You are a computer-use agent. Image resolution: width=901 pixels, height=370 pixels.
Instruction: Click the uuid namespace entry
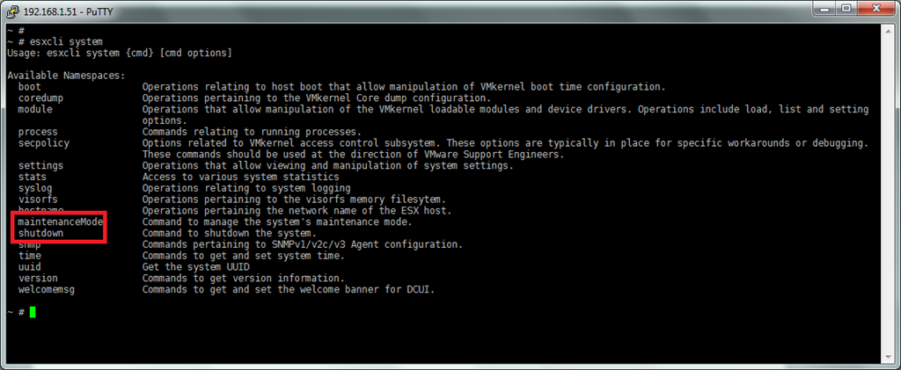click(x=29, y=266)
